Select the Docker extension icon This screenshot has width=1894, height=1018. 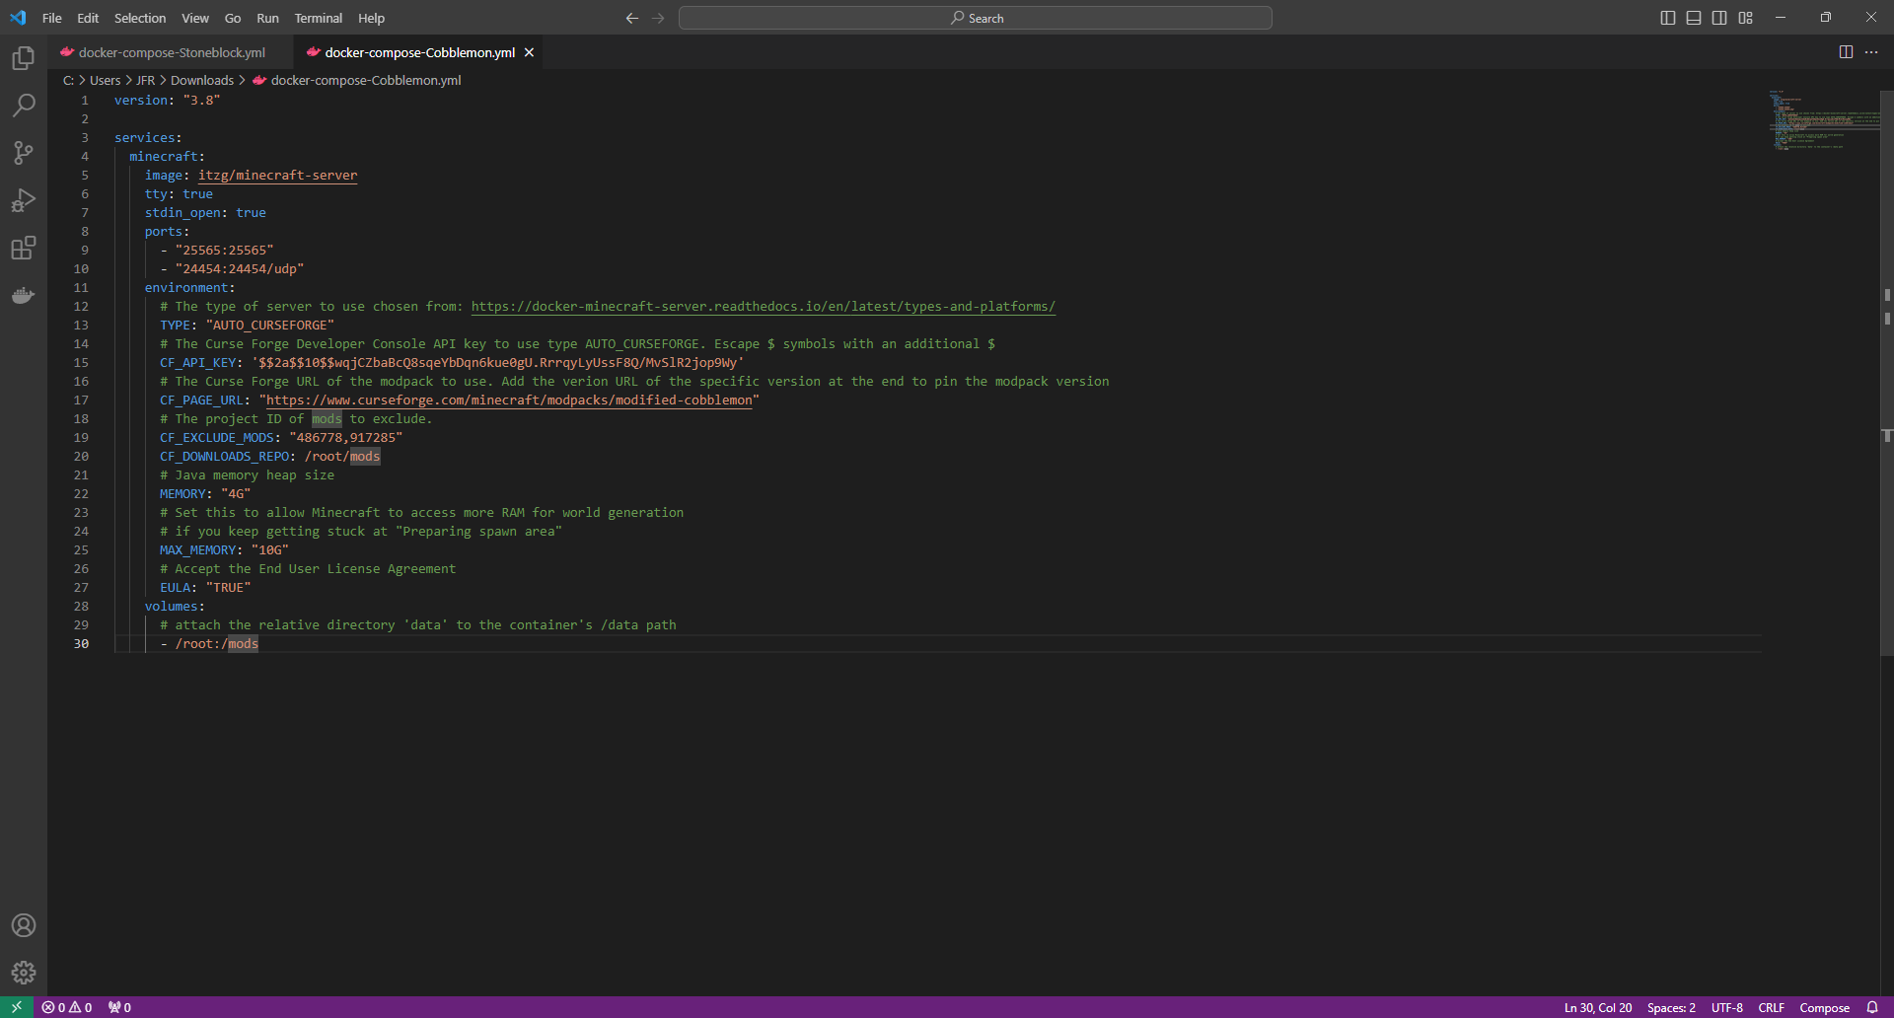pos(24,295)
